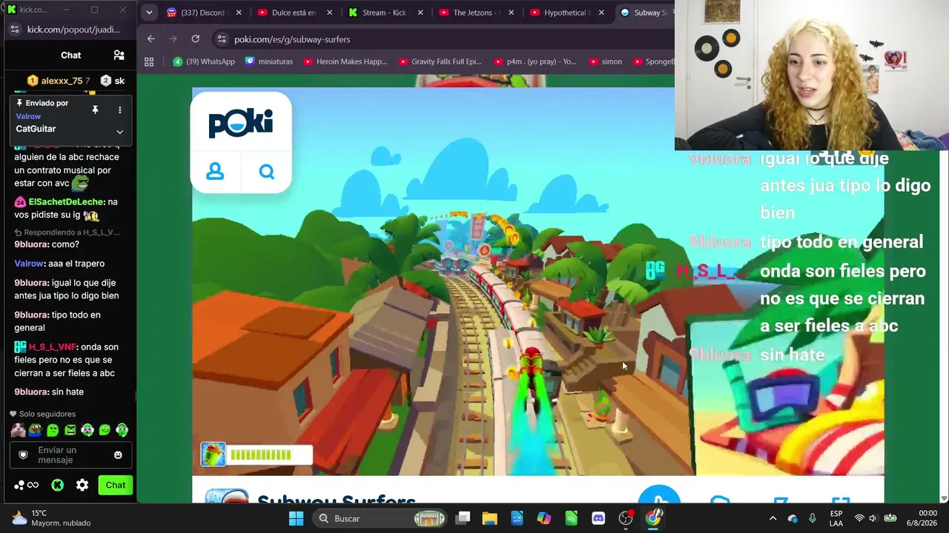Show hidden system tray icons

coord(773,518)
